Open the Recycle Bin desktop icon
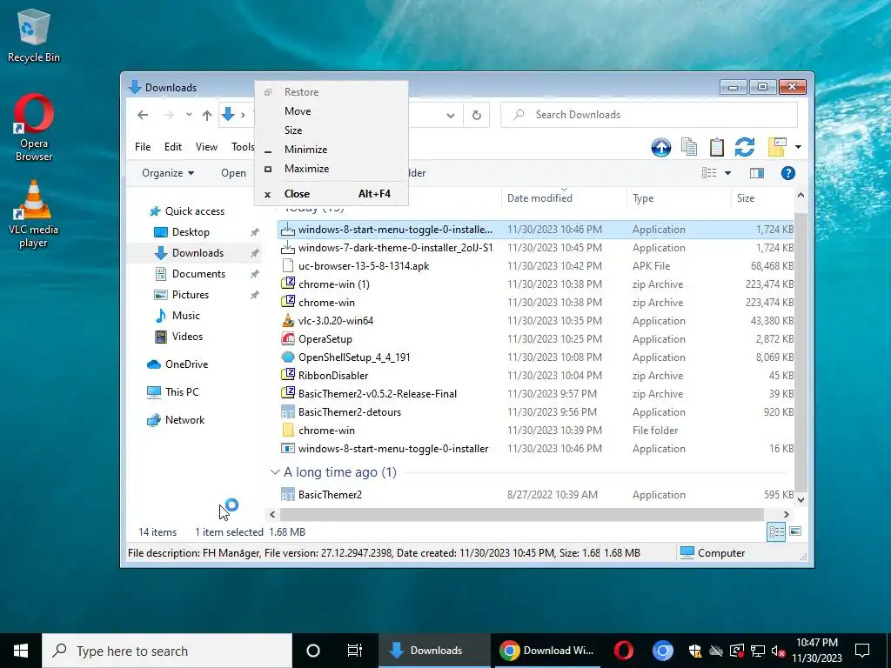Screen dimensions: 891x668 (x=34, y=36)
